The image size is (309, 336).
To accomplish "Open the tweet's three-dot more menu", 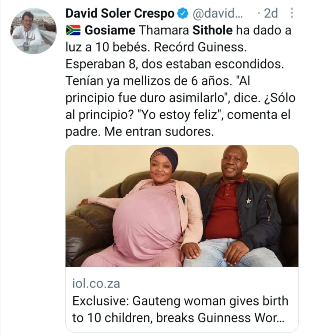I will [x=291, y=14].
